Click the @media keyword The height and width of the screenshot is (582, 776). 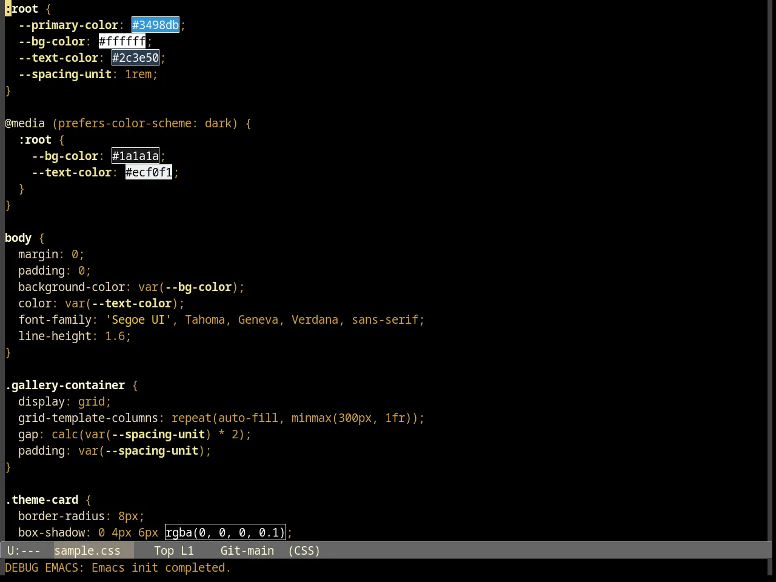click(25, 123)
